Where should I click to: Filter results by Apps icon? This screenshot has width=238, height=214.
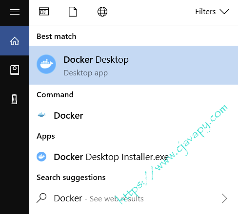(x=44, y=12)
